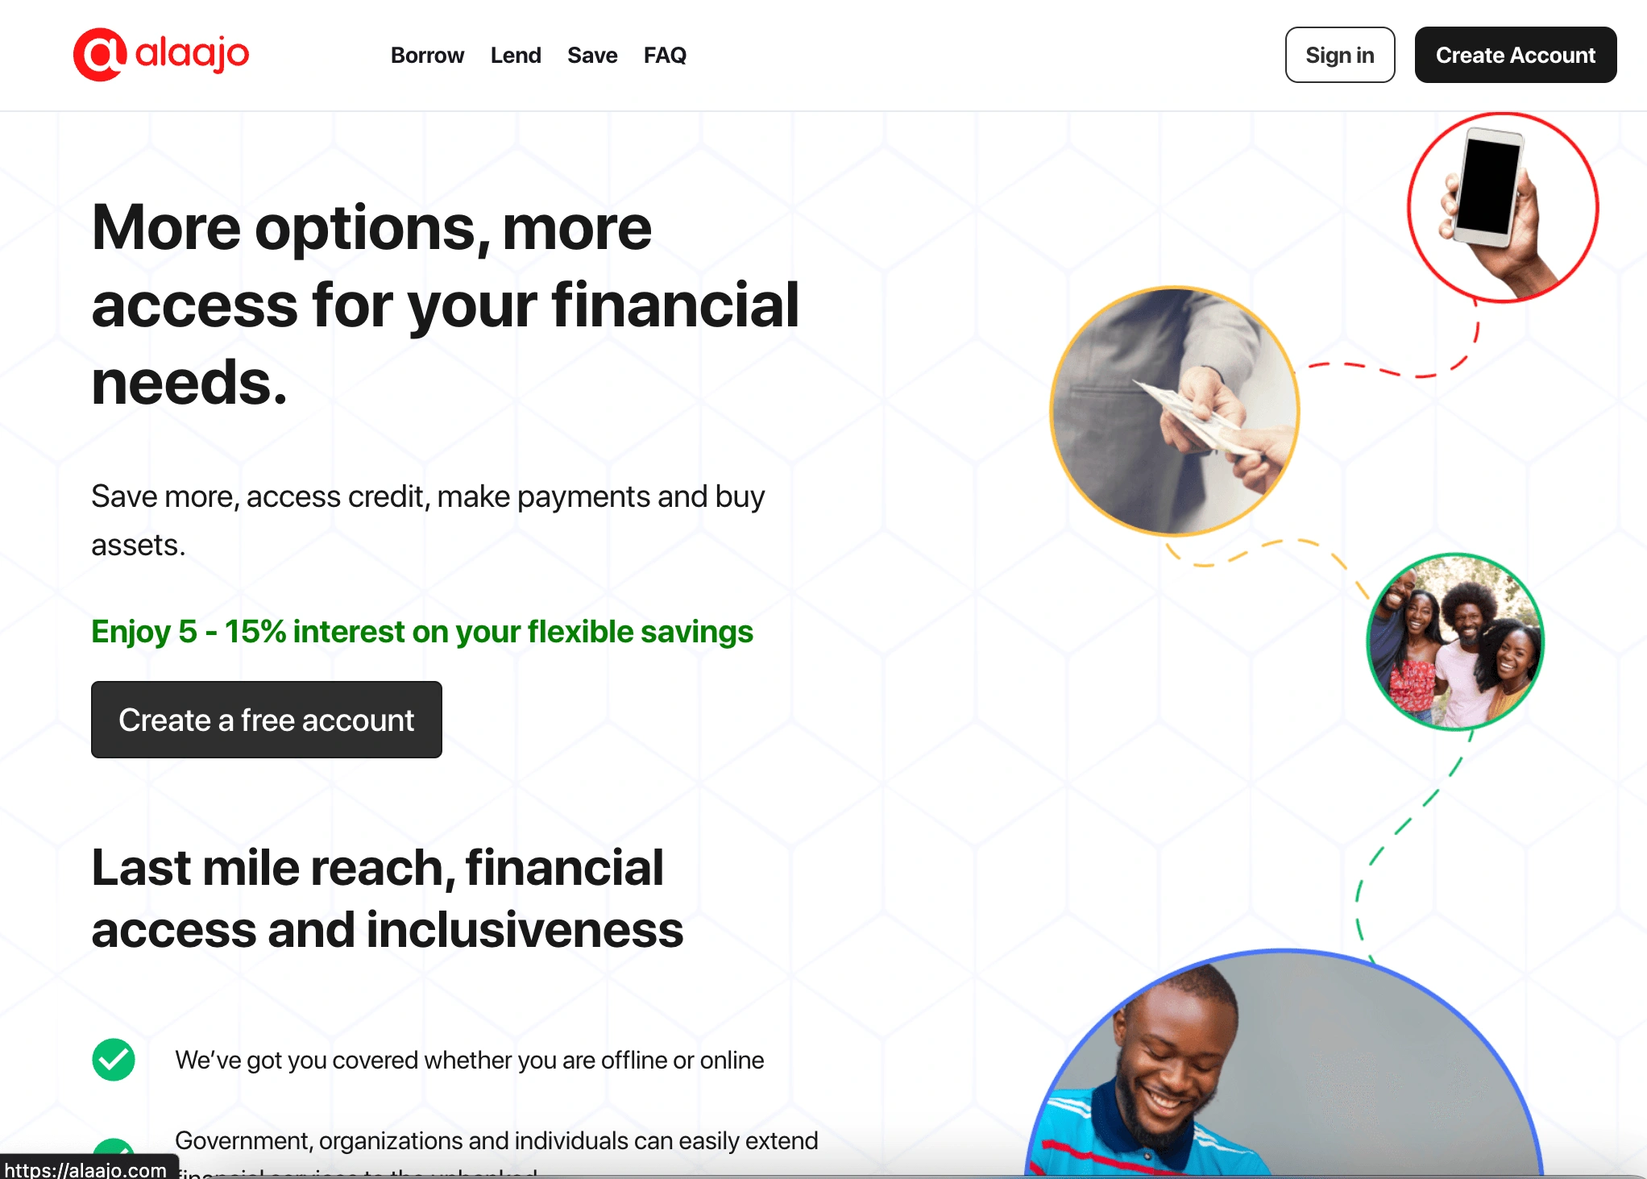Open the FAQ menu item
Screen dimensions: 1647x1179
pyautogui.click(x=667, y=55)
